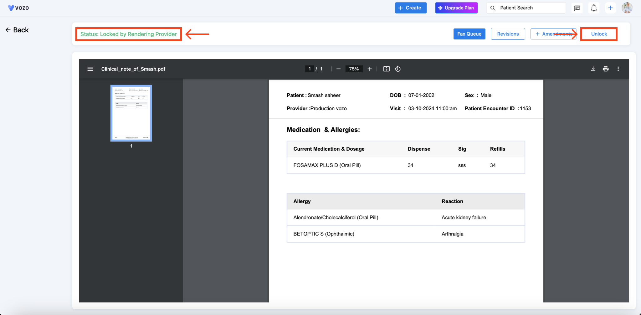Click the status text Locked by Rendering Provider
The height and width of the screenshot is (315, 641).
[x=129, y=34]
